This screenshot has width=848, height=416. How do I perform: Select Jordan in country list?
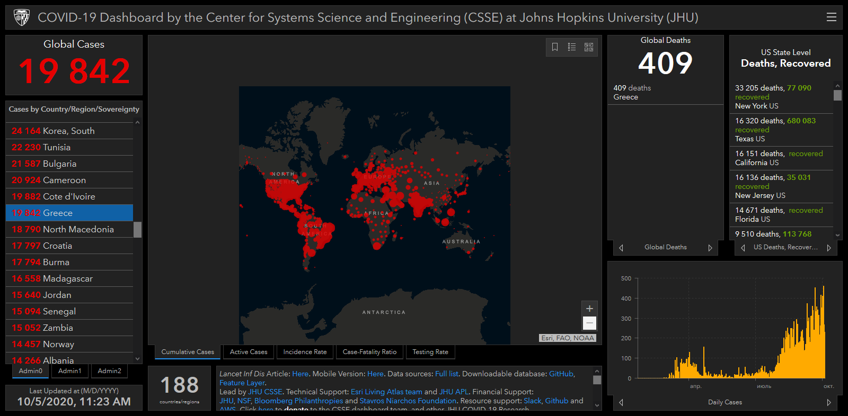pos(69,295)
